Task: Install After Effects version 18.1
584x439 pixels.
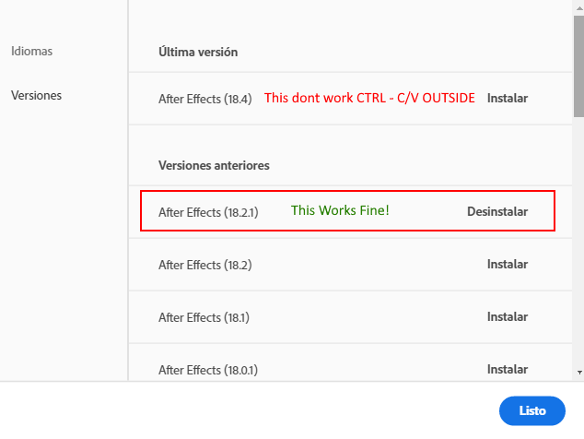Action: pyautogui.click(x=508, y=317)
